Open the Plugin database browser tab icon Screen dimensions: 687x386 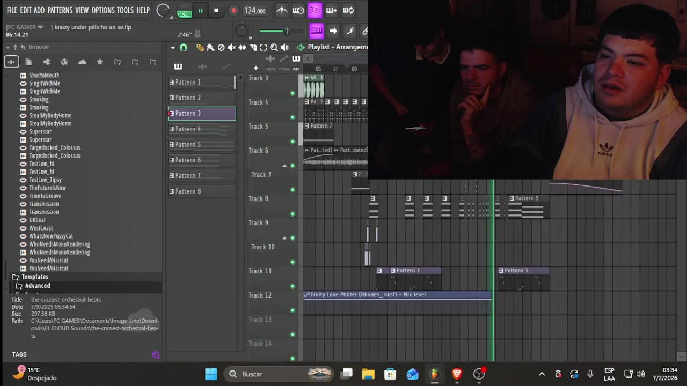pos(47,62)
